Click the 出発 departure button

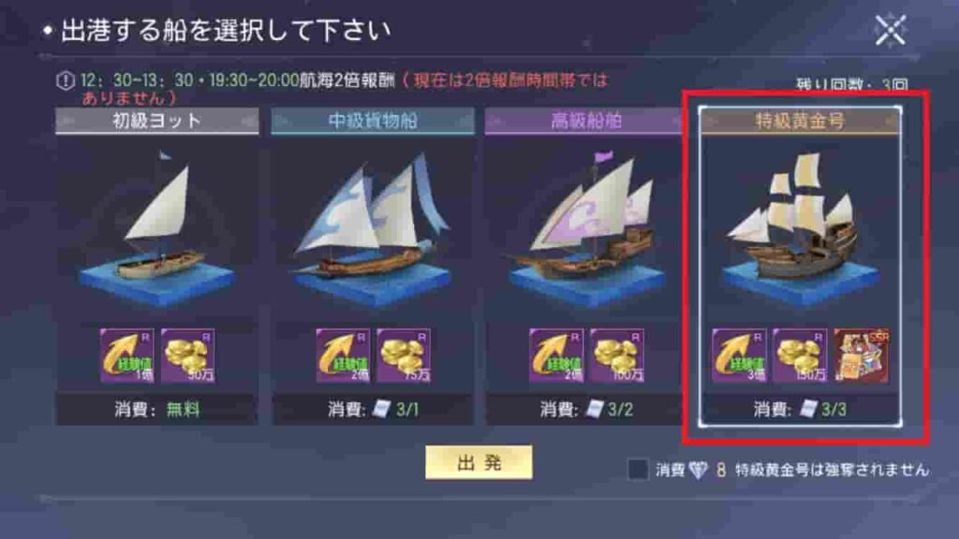pos(479,462)
